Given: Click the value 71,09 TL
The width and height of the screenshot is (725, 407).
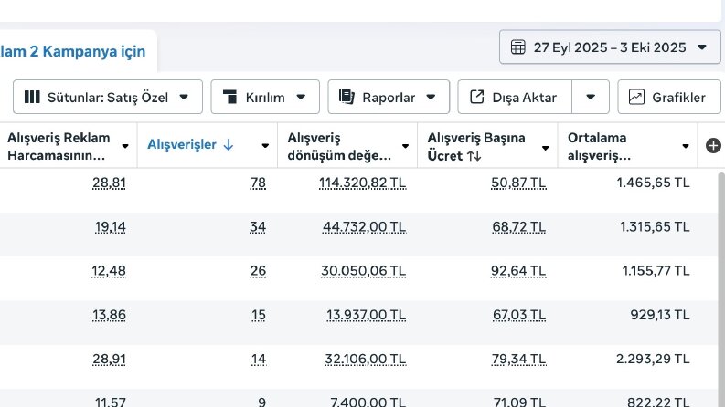Looking at the screenshot, I should 519,402.
